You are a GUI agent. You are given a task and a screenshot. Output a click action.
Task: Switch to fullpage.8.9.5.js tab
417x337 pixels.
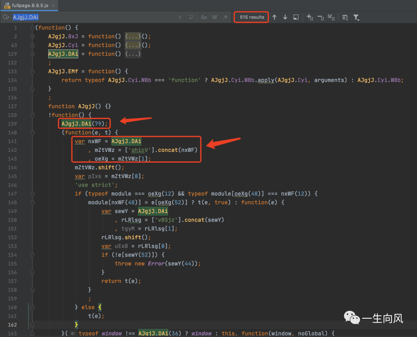click(30, 5)
